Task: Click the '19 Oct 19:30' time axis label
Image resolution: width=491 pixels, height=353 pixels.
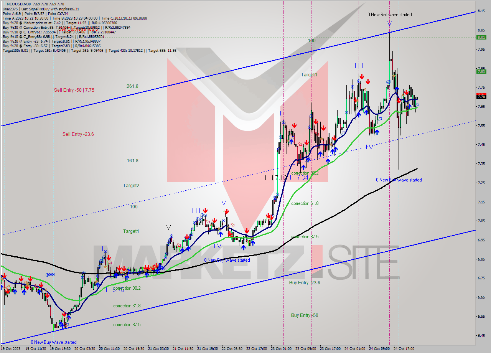Action: (x=60, y=349)
